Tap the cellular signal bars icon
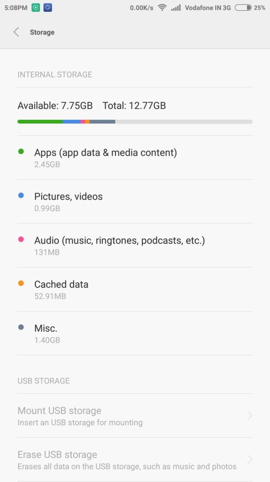Screen dimensions: 270x482 (x=176, y=8)
